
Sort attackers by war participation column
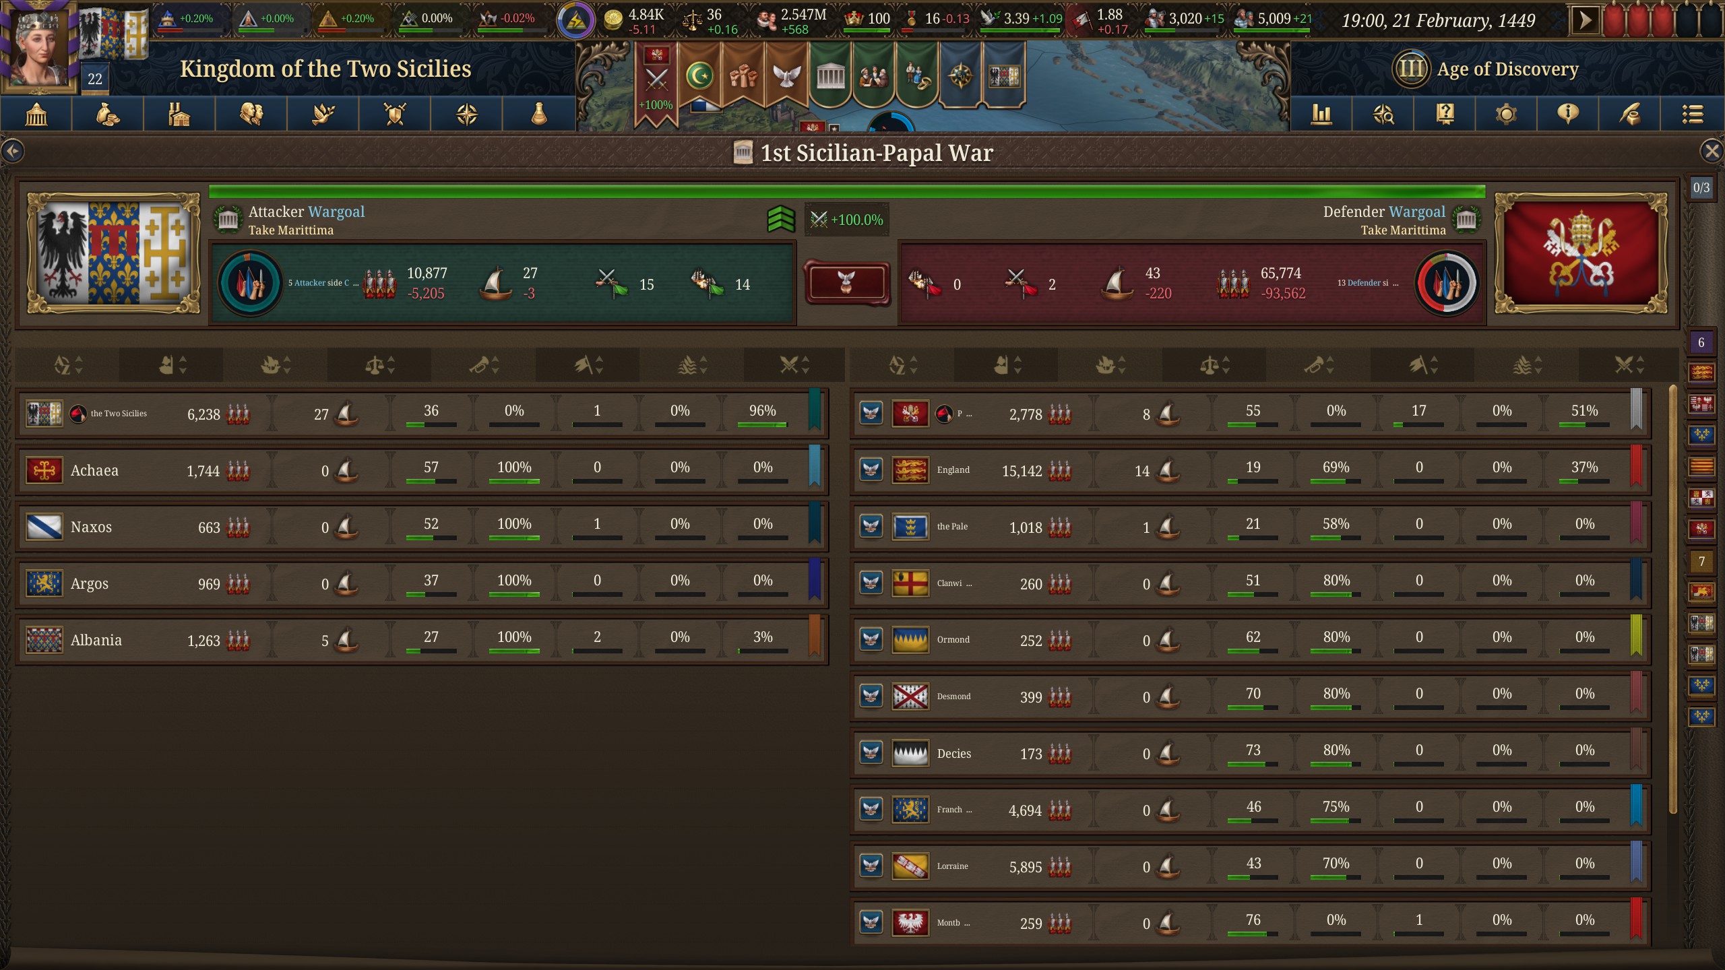point(794,365)
